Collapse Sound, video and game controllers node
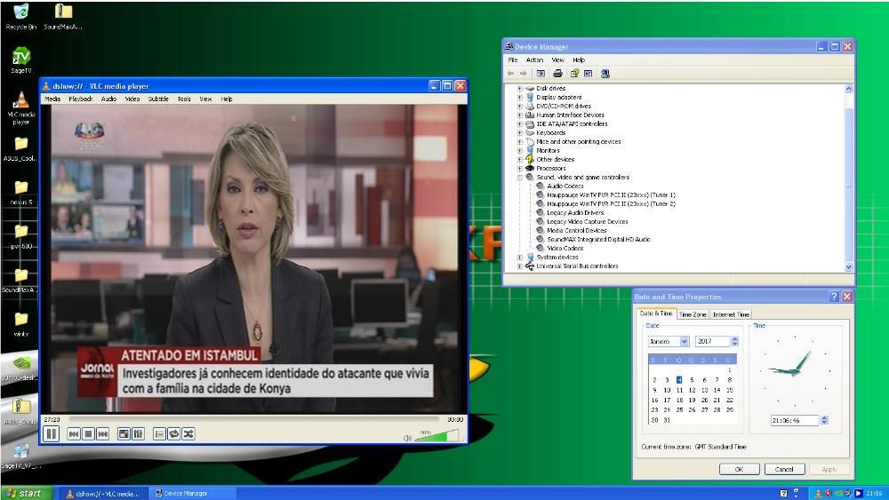889x500 pixels. tap(520, 178)
